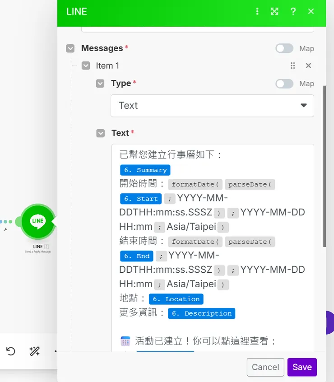Collapse Item 1 in Messages
Screen dimensions: 334x382
pyautogui.click(x=86, y=65)
